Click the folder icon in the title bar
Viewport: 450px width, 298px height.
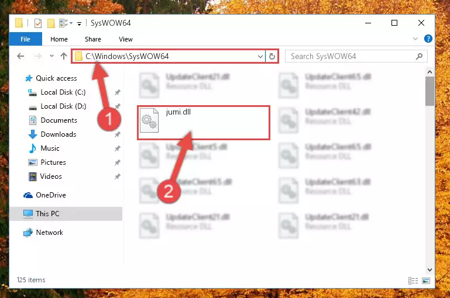coord(19,23)
